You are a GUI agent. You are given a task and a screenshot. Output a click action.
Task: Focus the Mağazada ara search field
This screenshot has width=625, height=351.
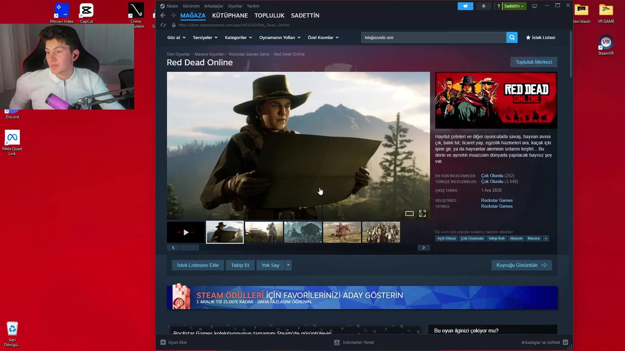434,37
